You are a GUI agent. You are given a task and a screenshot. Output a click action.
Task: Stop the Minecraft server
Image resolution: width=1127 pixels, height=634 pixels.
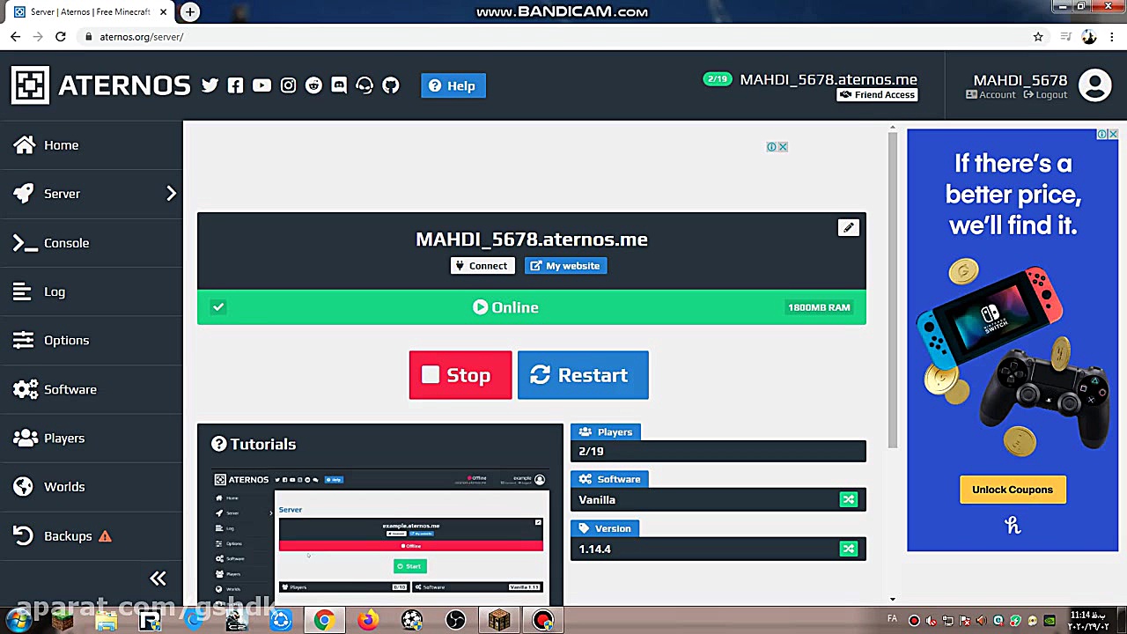point(460,375)
